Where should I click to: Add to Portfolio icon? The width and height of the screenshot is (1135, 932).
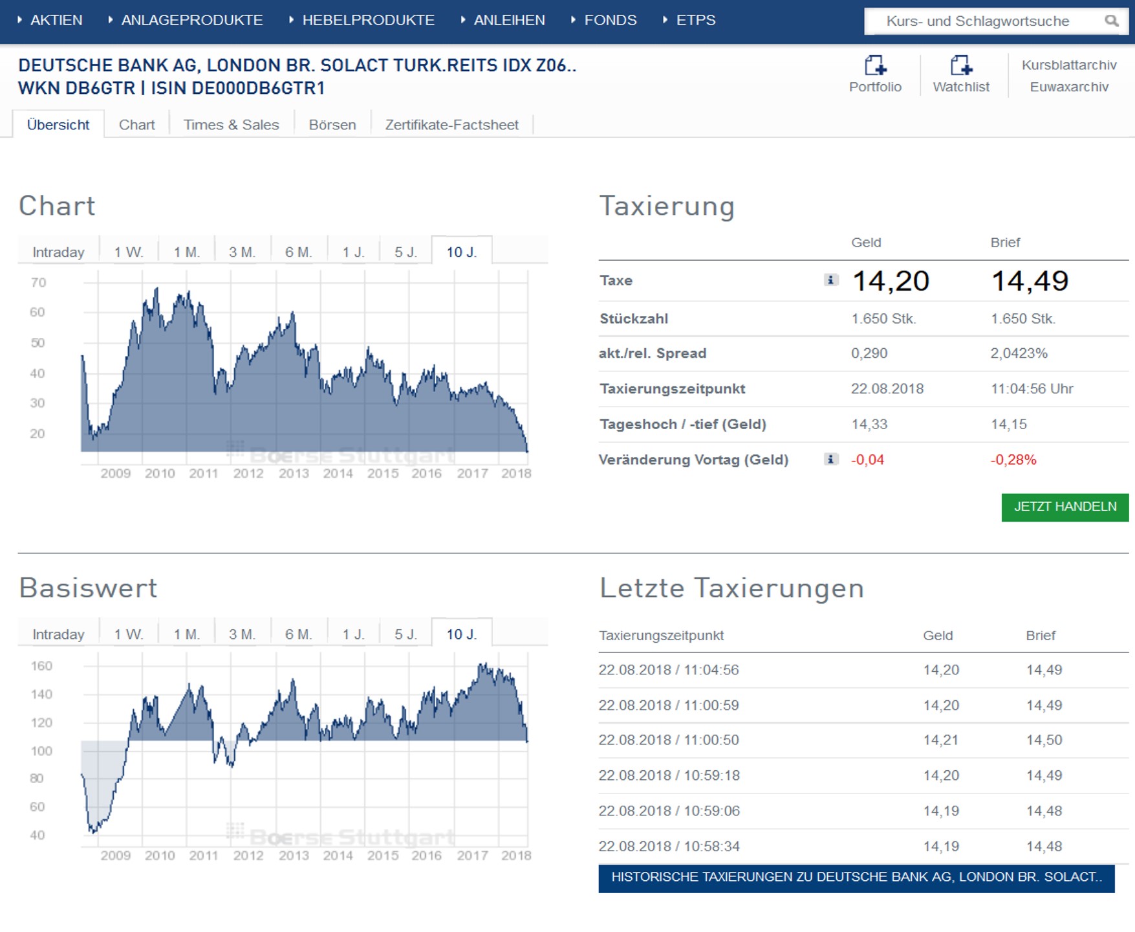point(875,66)
